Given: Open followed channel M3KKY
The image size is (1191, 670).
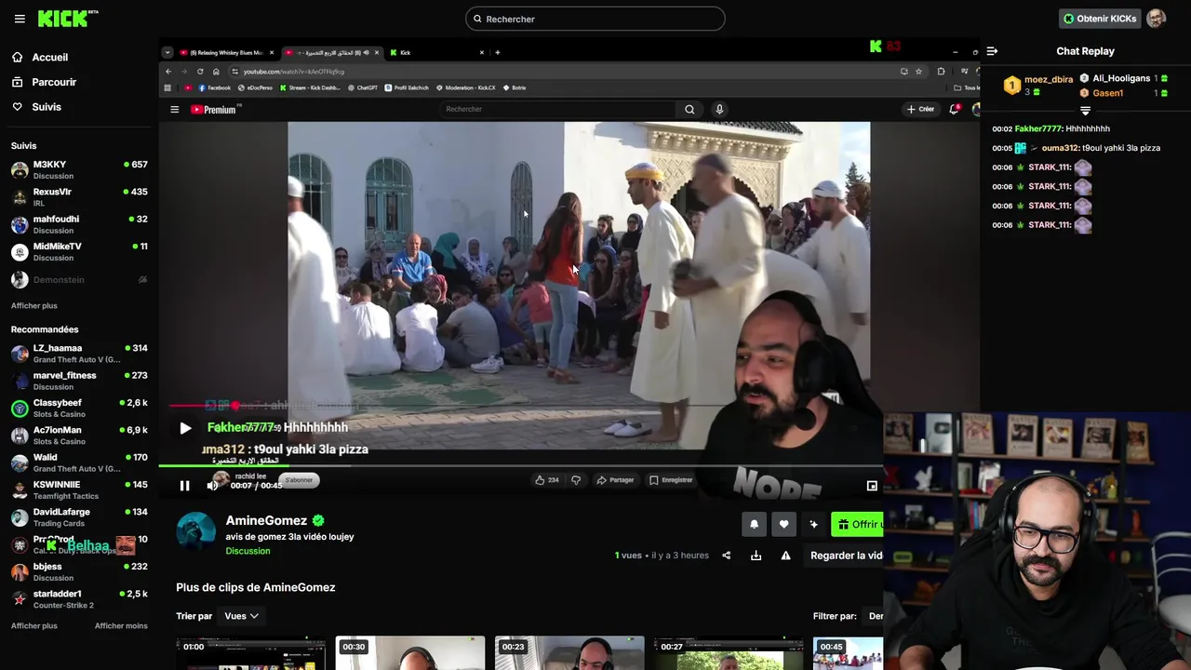Looking at the screenshot, I should click(x=79, y=170).
